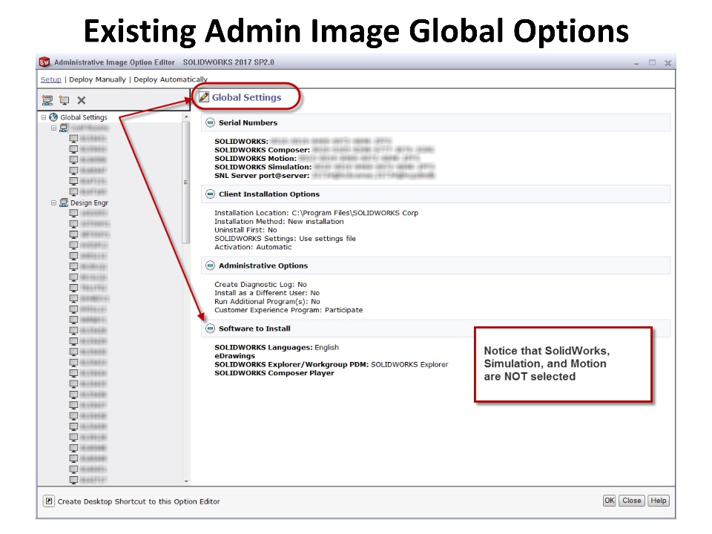Viewport: 712px width, 534px height.
Task: Click the Delete X icon in tree toolbar
Action: coord(82,100)
